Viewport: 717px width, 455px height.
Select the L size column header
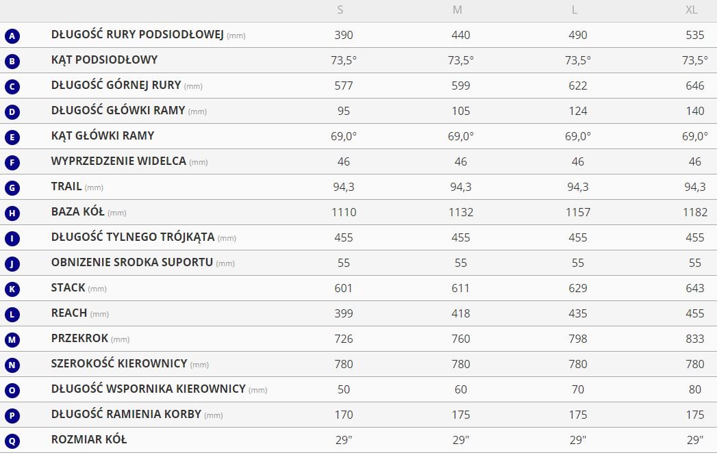(575, 10)
